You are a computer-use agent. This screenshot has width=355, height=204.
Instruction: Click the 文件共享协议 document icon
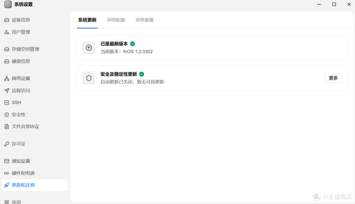tap(7, 127)
